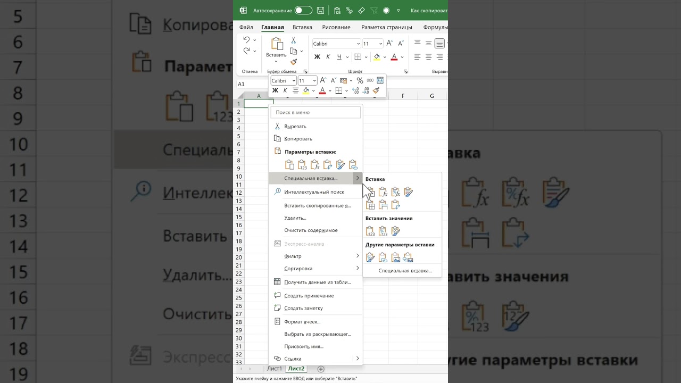Select Paste as Picture icon under Другие параметры вставки
Image resolution: width=681 pixels, height=383 pixels.
396,257
